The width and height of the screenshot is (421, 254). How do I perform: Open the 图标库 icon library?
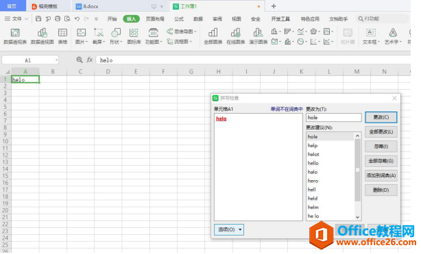point(134,36)
